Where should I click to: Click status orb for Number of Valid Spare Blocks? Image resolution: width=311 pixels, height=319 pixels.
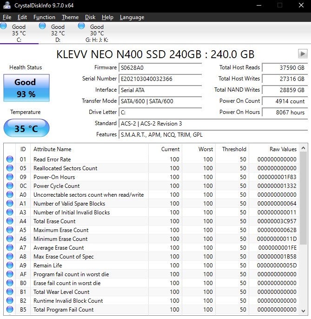click(x=10, y=203)
